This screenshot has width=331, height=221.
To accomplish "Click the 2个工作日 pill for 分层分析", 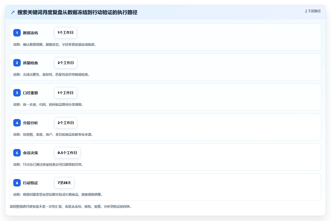I will 66,123.
